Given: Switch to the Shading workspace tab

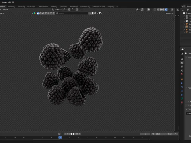Looking at the screenshot, I should pyautogui.click(x=54, y=6).
